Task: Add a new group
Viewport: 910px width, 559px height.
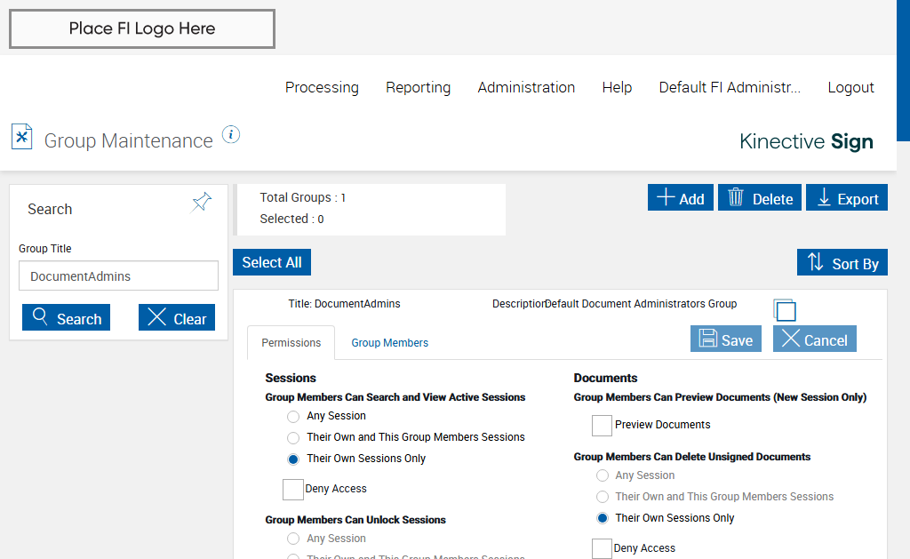Action: [x=680, y=198]
